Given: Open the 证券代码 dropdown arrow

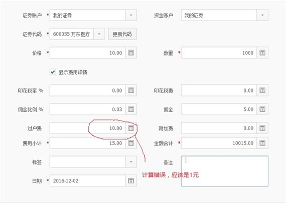Looking at the screenshot, I should (x=99, y=34).
